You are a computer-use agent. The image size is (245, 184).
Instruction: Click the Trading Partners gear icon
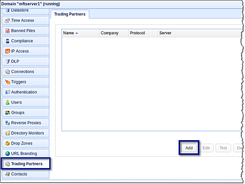point(7,164)
